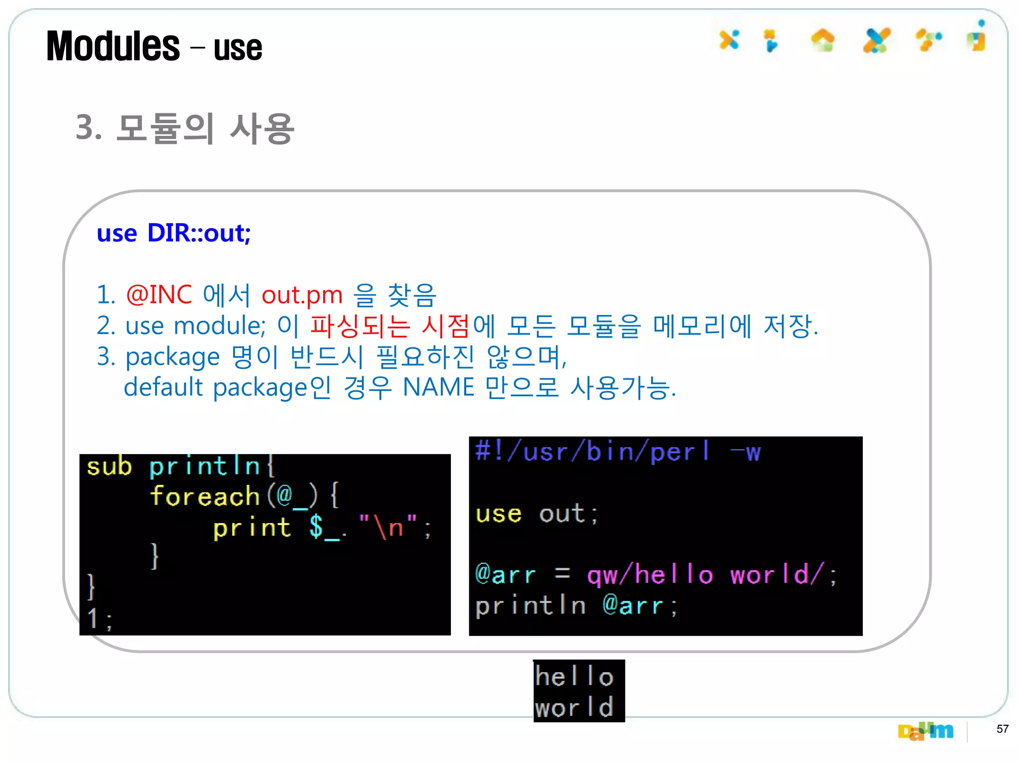Click the line 'default package인 경우 NAME 만으로 사용가능.'
The image size is (1018, 763).
point(400,387)
